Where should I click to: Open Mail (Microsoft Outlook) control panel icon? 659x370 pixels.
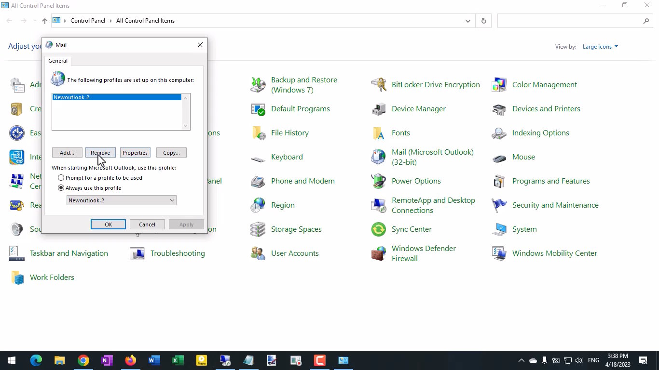coord(379,157)
